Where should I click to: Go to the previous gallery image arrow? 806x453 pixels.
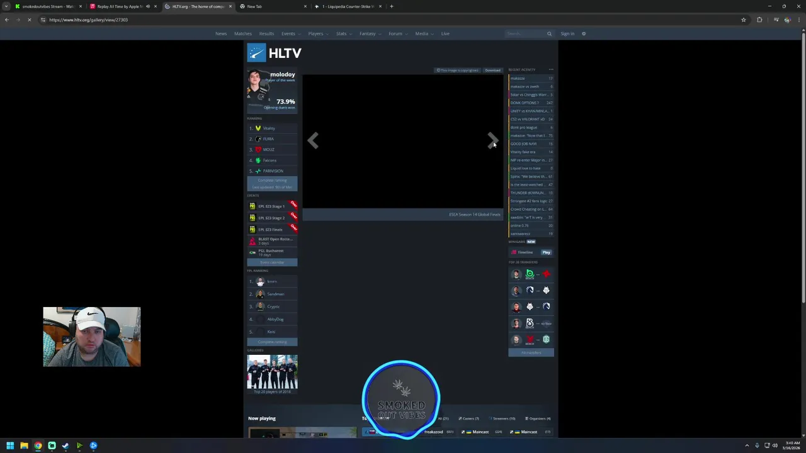click(313, 141)
